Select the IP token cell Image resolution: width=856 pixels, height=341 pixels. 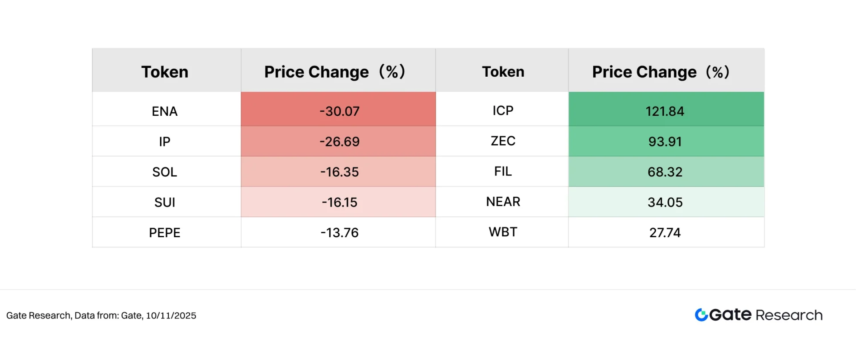pos(165,141)
